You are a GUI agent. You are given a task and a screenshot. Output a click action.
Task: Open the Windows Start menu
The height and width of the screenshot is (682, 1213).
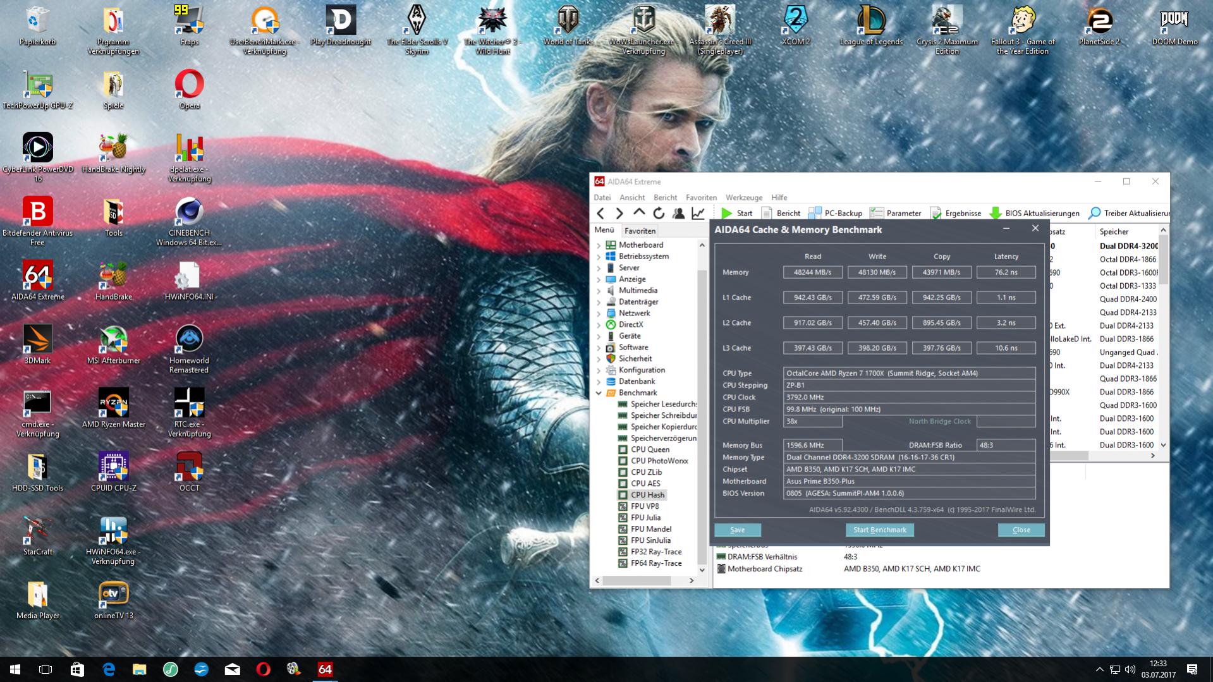[x=15, y=669]
